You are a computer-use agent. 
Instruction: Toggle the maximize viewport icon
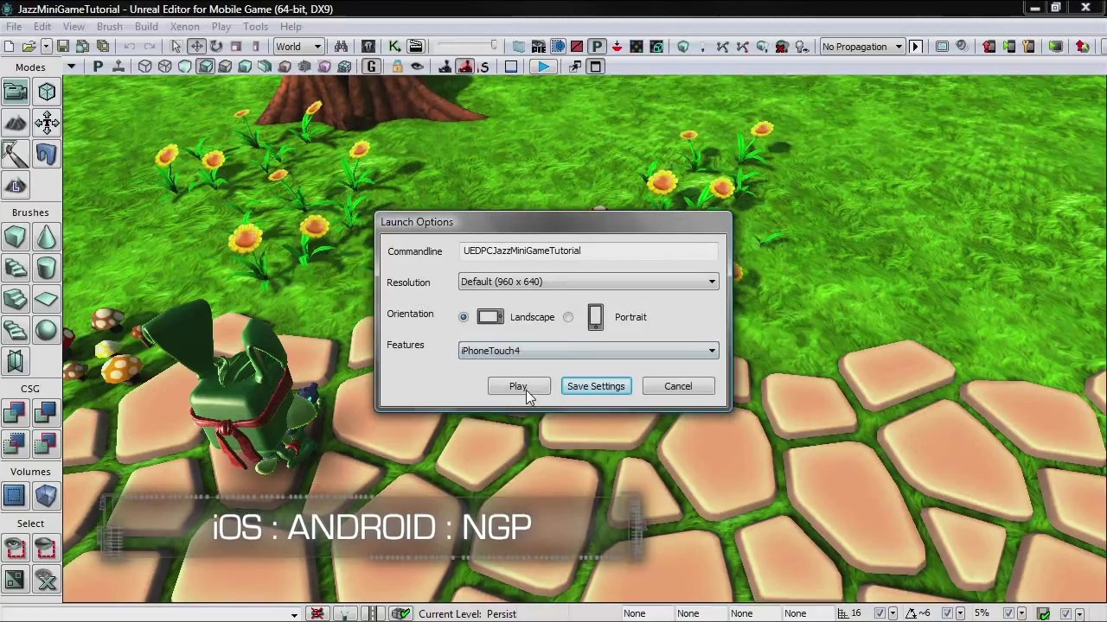(x=596, y=67)
